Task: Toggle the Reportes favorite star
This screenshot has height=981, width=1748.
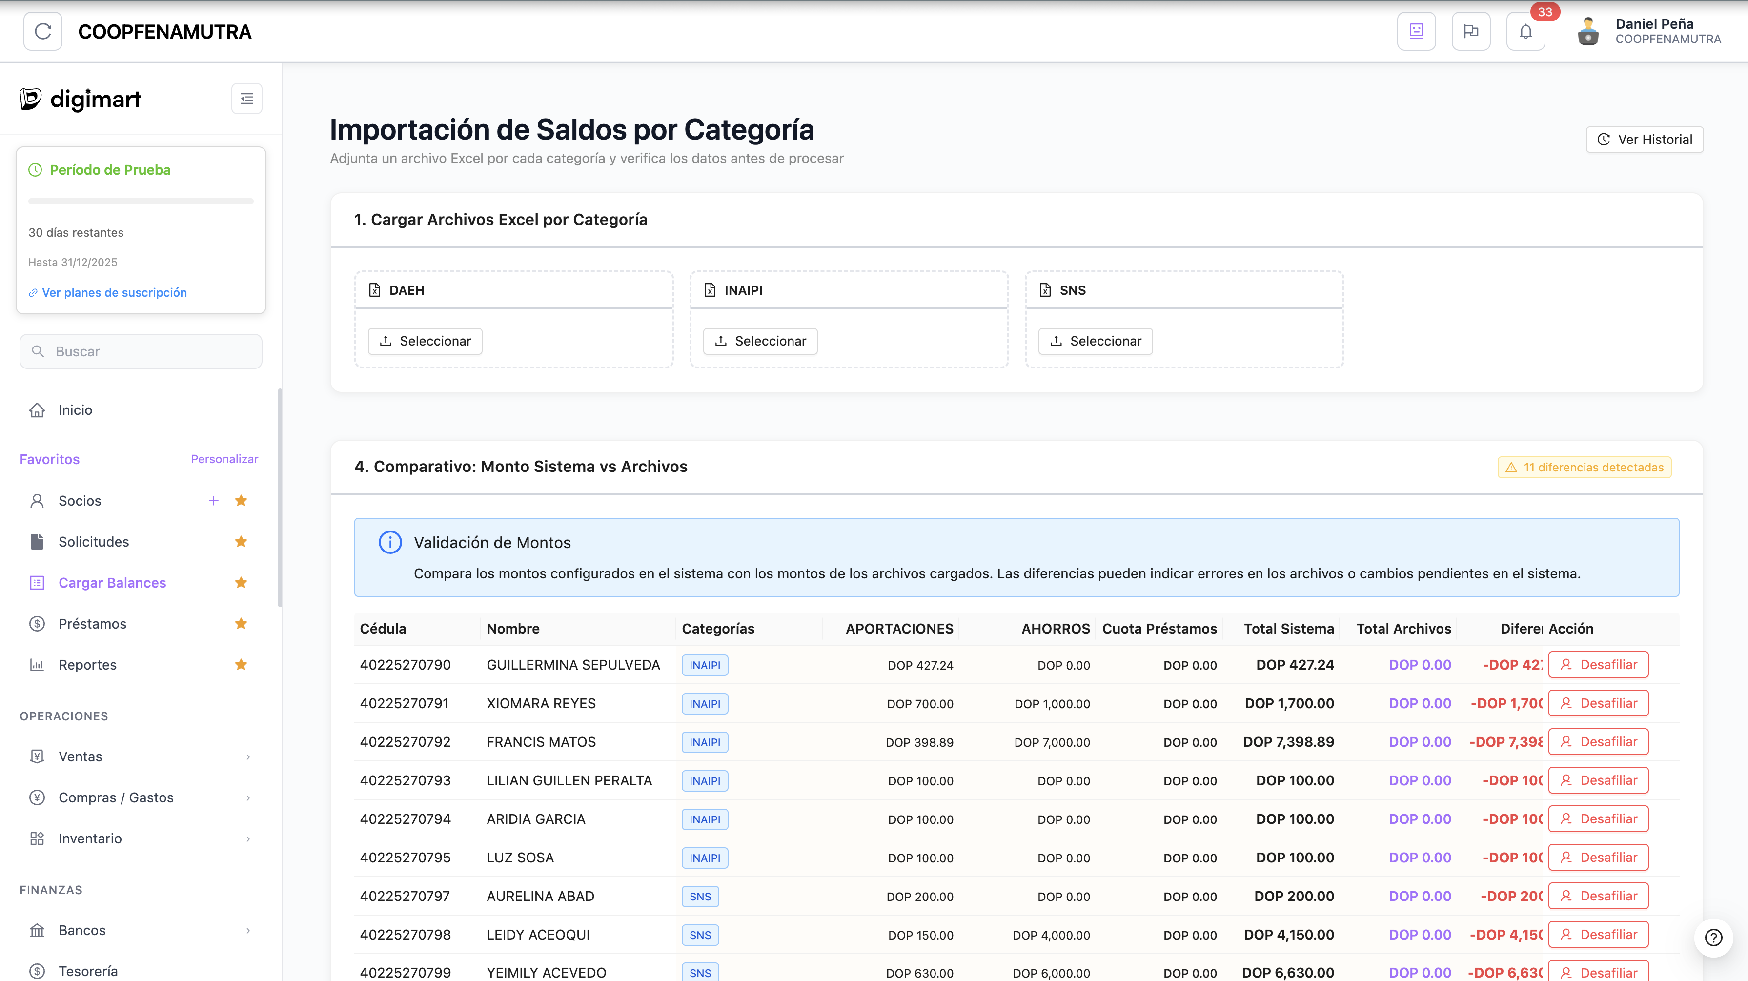Action: [241, 665]
